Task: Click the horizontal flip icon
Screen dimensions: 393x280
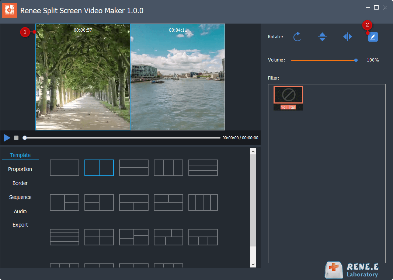Action: tap(347, 37)
